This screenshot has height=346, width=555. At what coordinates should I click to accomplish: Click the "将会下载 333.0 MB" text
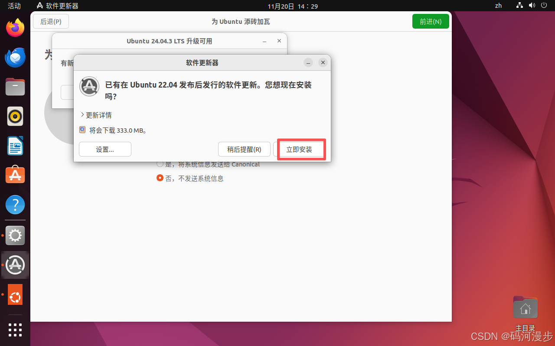point(118,130)
